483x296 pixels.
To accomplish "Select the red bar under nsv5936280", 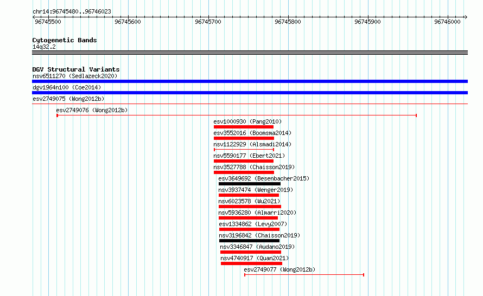I will tap(248, 218).
